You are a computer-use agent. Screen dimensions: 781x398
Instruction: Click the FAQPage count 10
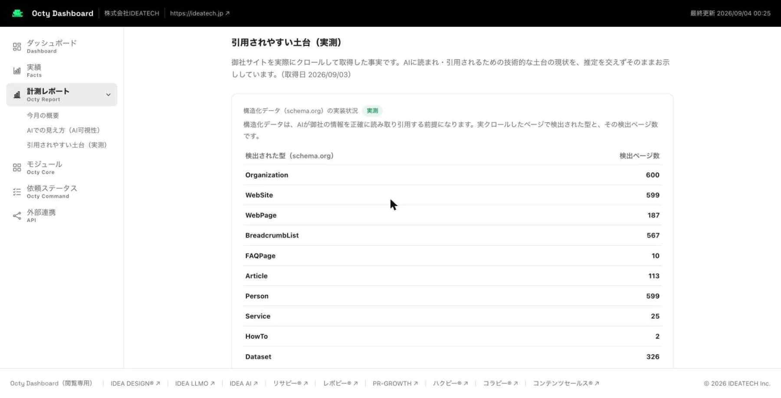(x=656, y=256)
